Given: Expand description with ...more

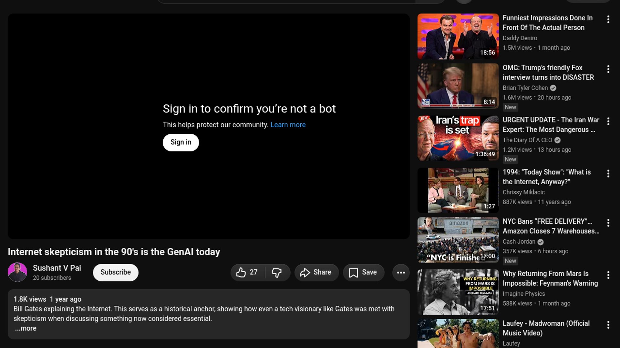Looking at the screenshot, I should coord(26,328).
